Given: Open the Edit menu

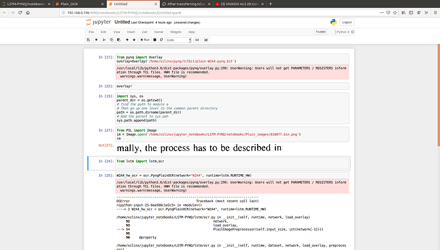Looking at the screenshot, I should click(x=103, y=32).
